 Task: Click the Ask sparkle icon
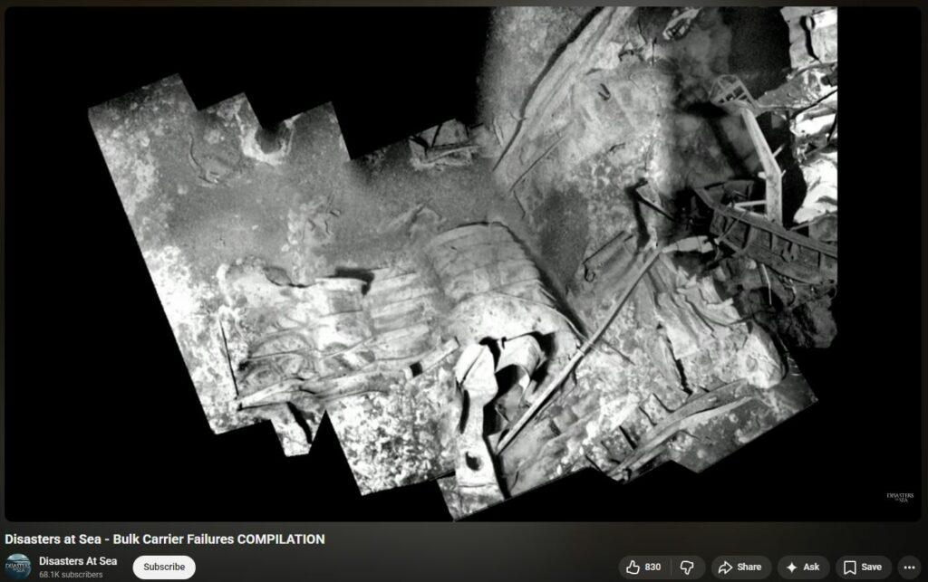pos(791,568)
